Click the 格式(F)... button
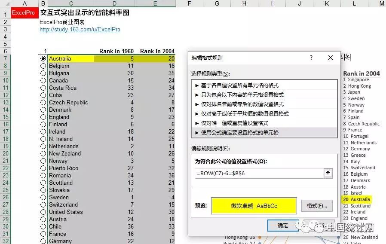The image size is (386, 244). 317,206
